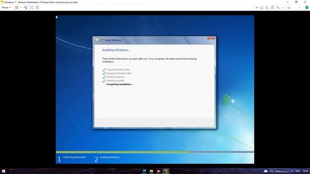Click the 'Collecting information' stage label
The image size is (310, 174).
75,157
